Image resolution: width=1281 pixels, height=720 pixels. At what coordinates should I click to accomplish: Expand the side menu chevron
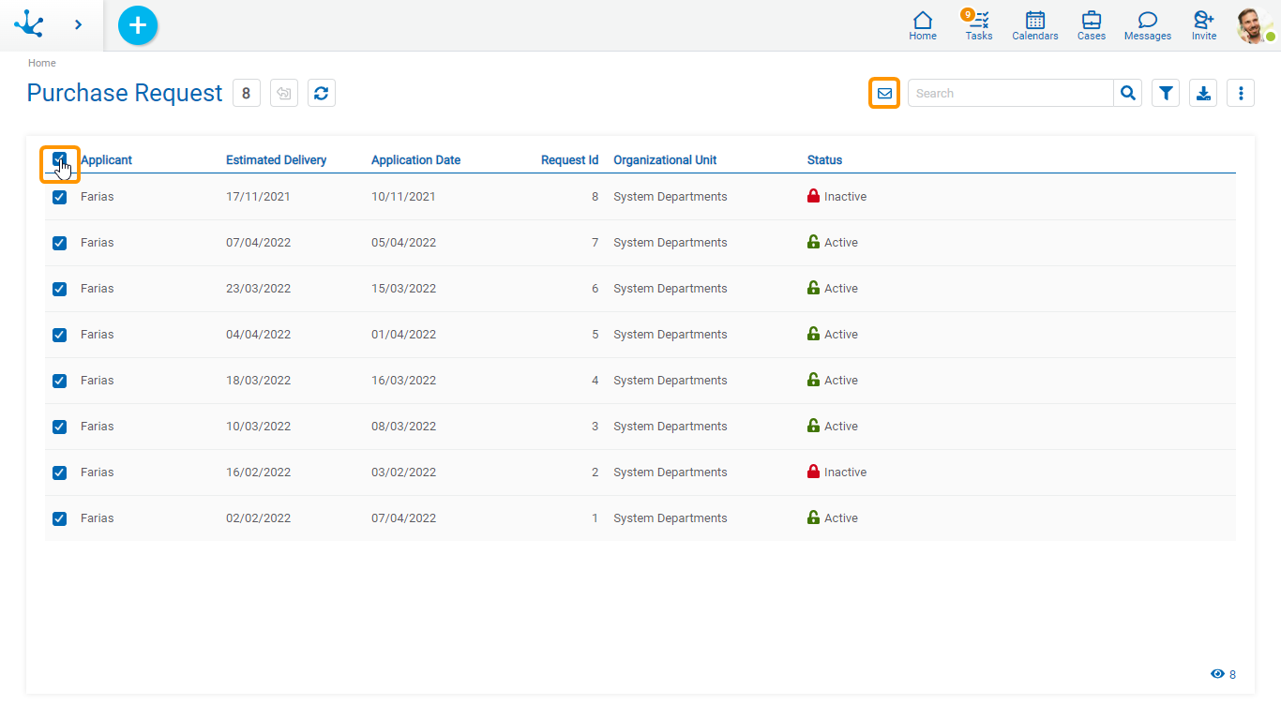pos(78,24)
